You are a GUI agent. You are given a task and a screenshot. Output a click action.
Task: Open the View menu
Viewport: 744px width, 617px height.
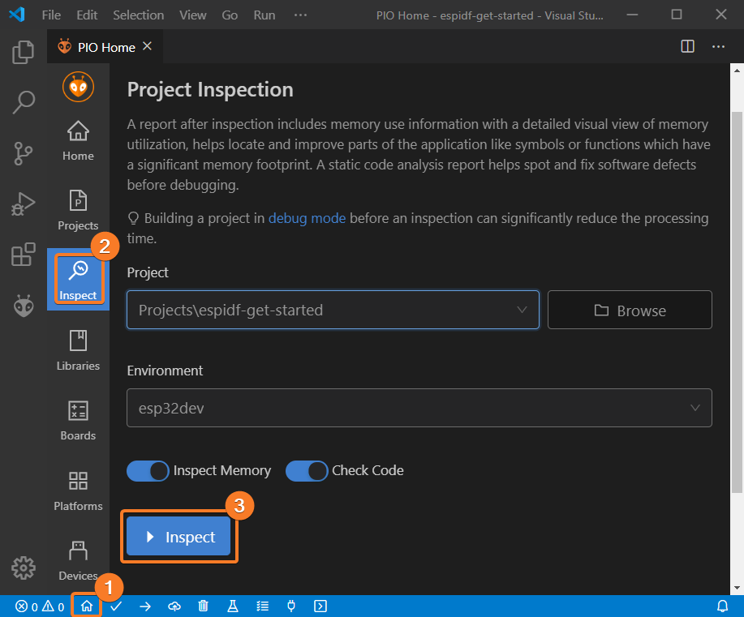[x=192, y=15]
